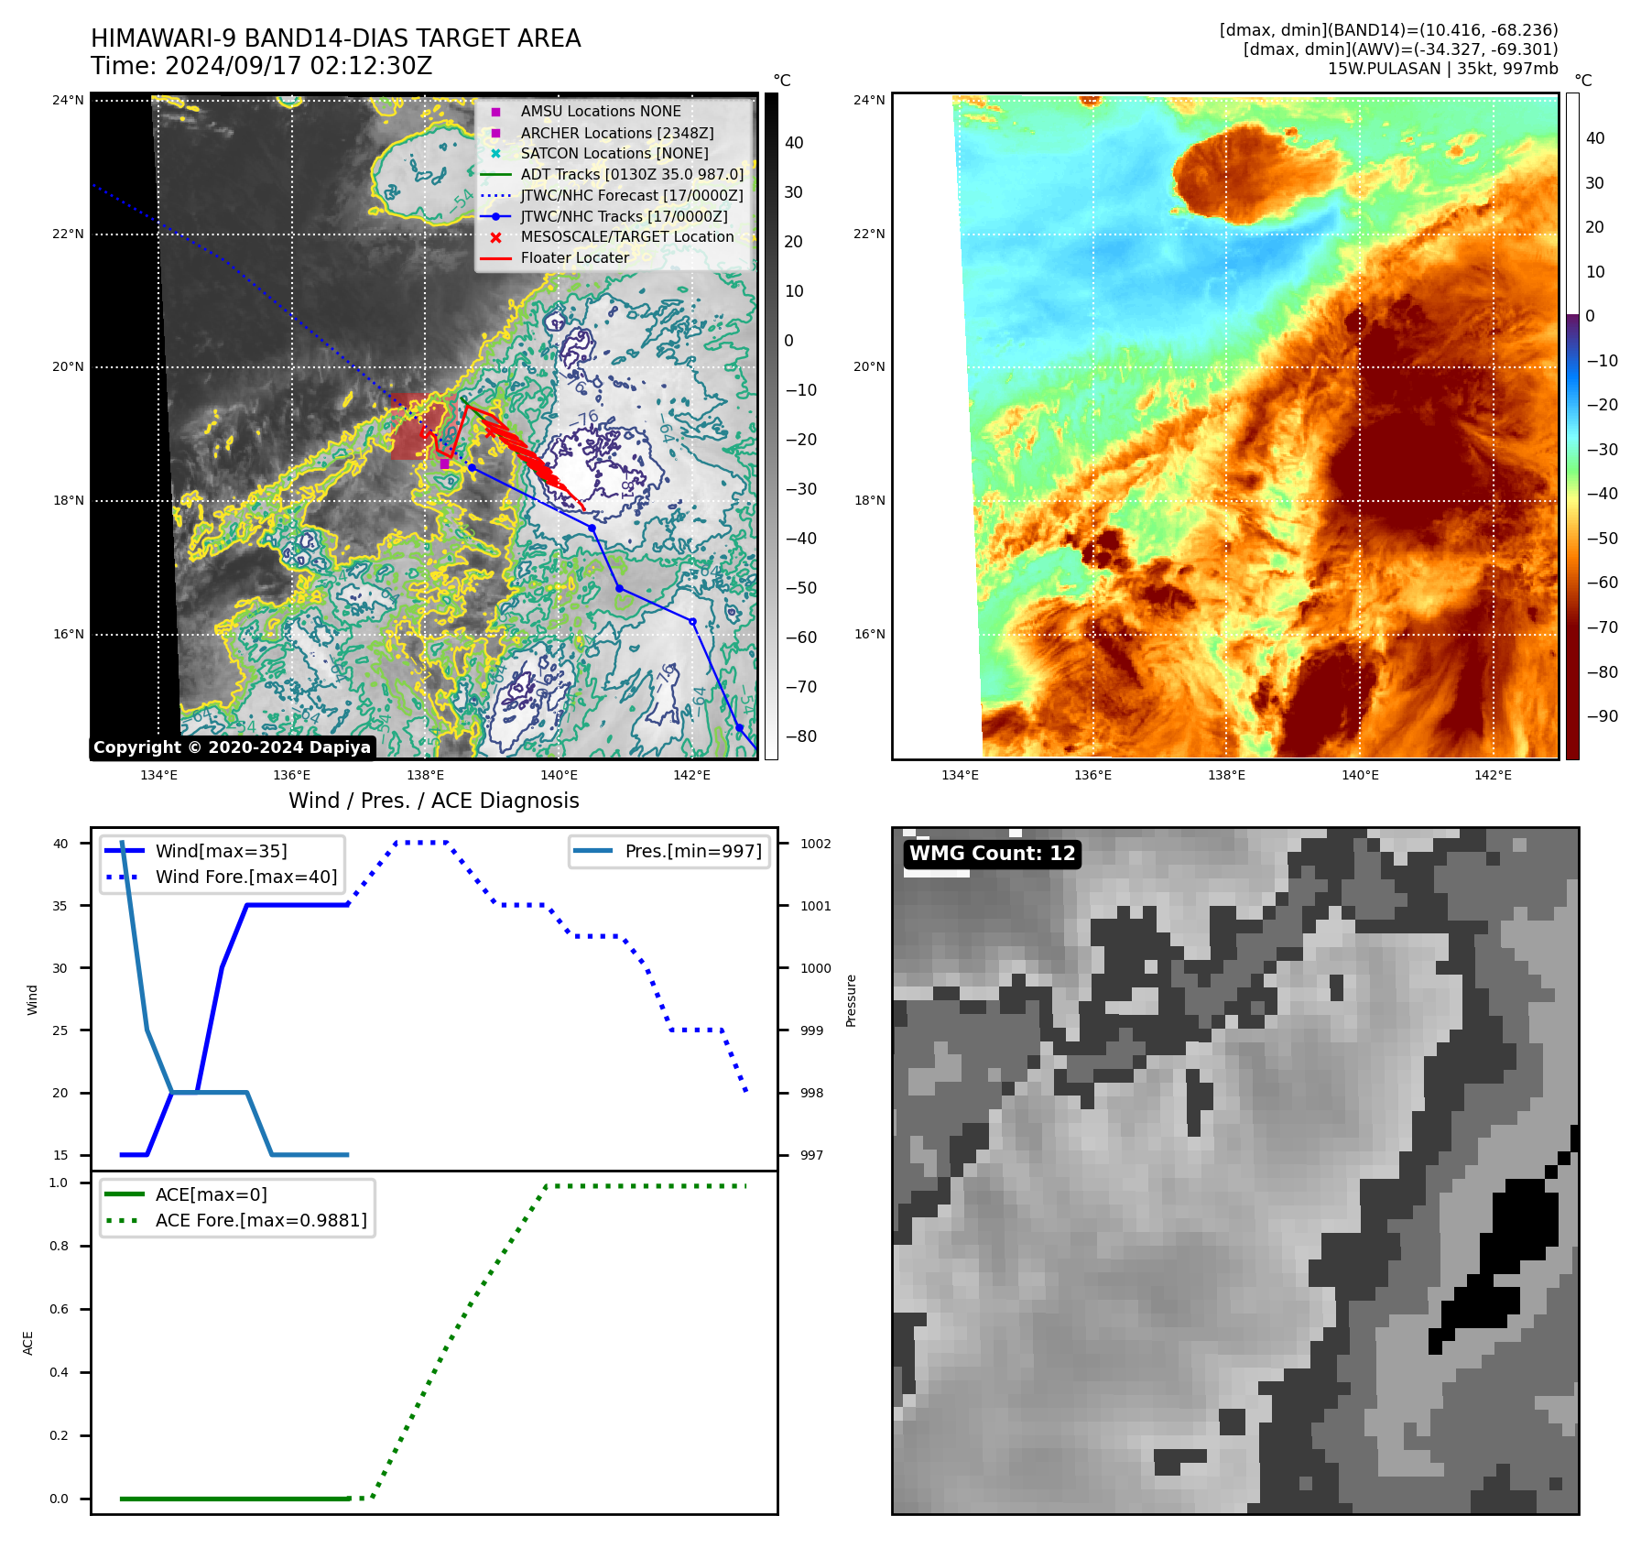Screen dimensions: 1641x1548
Task: Click the grayscale temperature colorbar
Action: point(771,426)
